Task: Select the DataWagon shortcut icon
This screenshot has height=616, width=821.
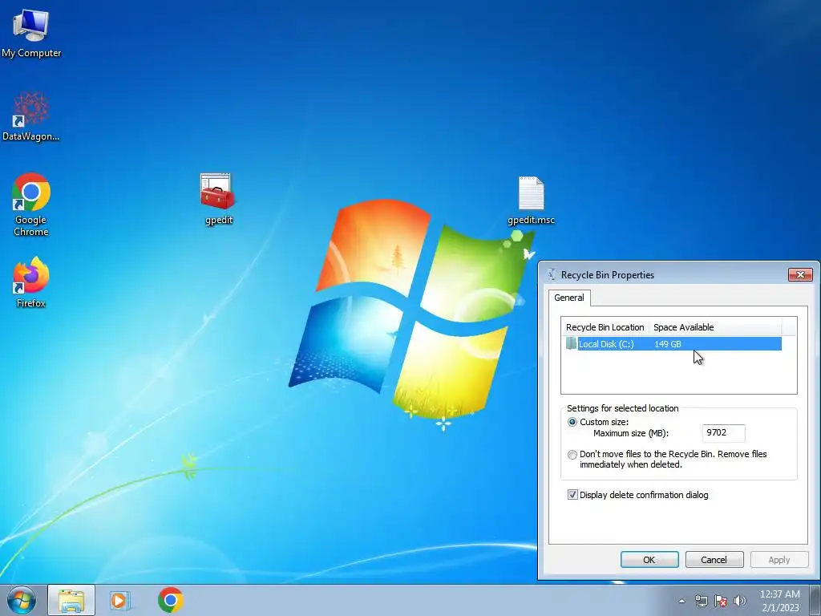Action: (x=31, y=116)
